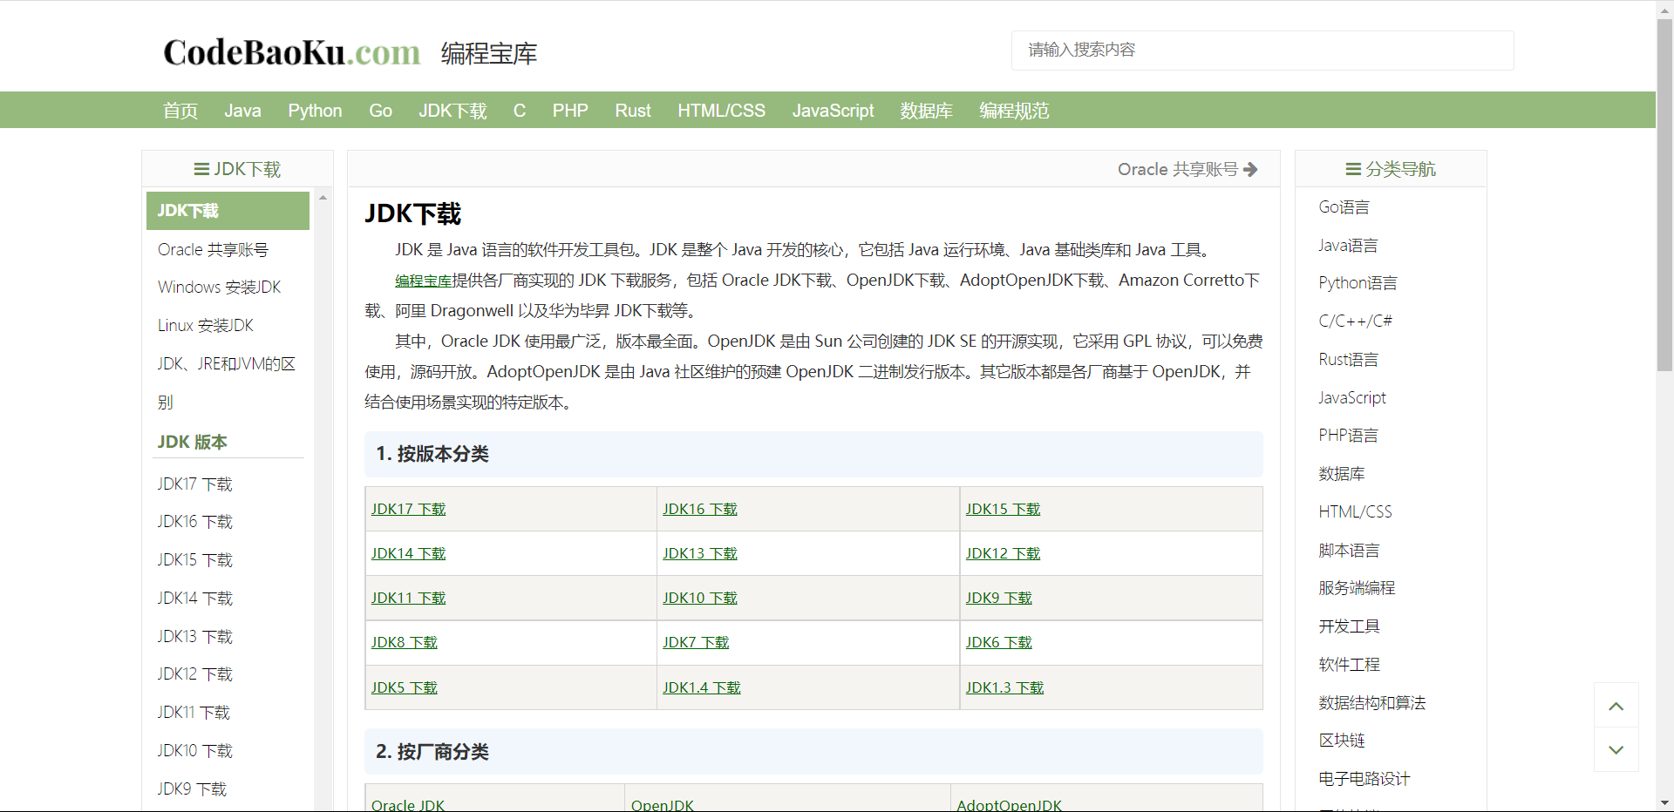Open 电子电路设计 in category navigation
This screenshot has width=1674, height=812.
point(1364,779)
